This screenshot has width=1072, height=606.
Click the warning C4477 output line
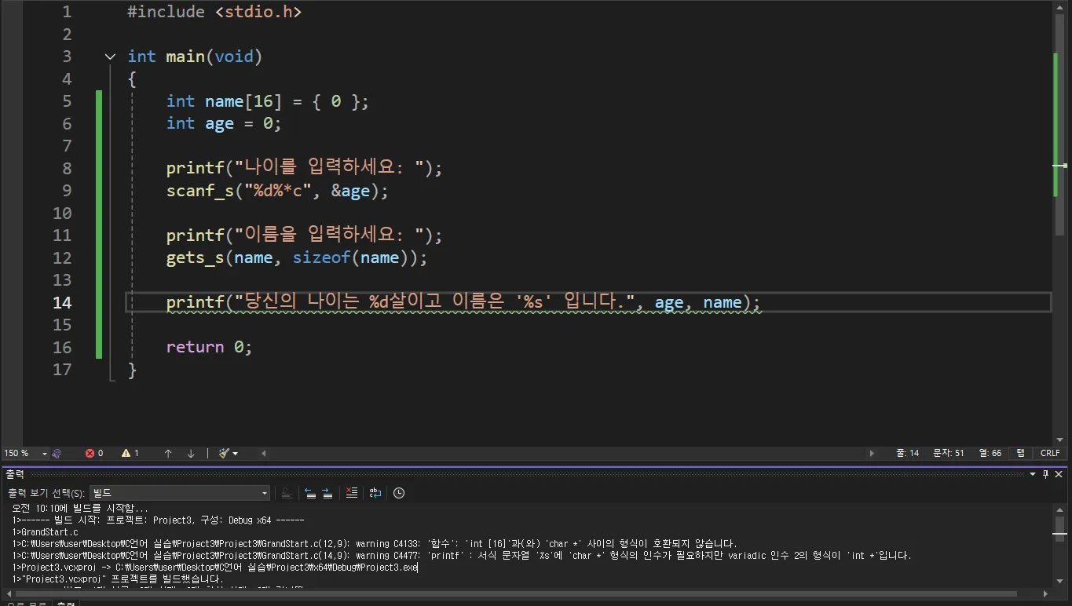pos(462,555)
